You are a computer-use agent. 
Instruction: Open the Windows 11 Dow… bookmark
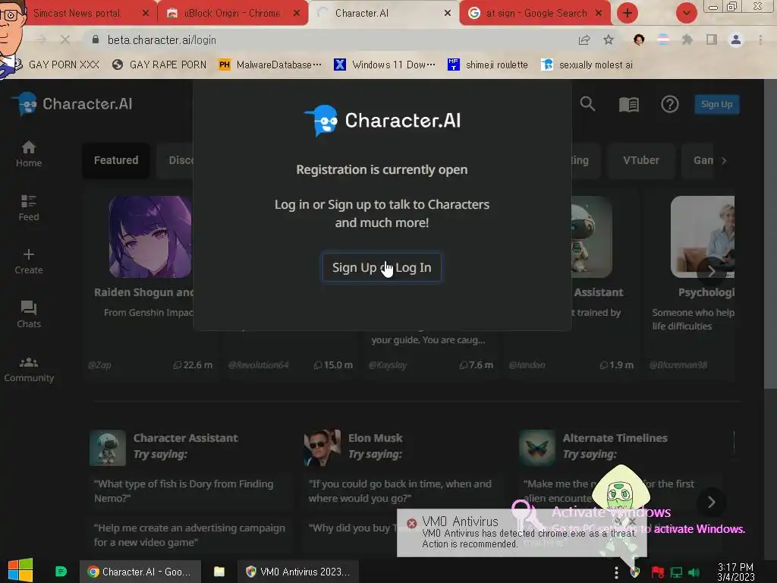point(385,65)
